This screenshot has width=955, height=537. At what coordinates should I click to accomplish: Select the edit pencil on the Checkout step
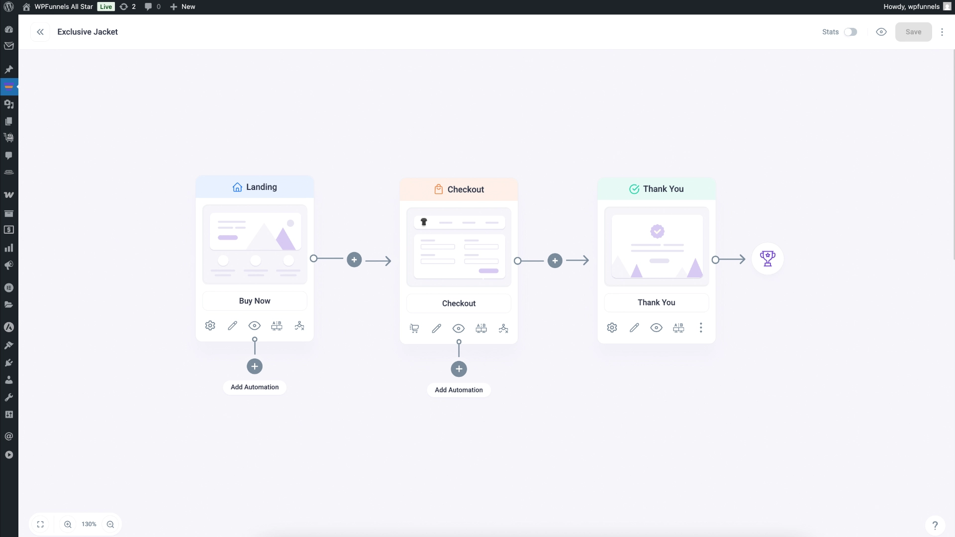[436, 328]
